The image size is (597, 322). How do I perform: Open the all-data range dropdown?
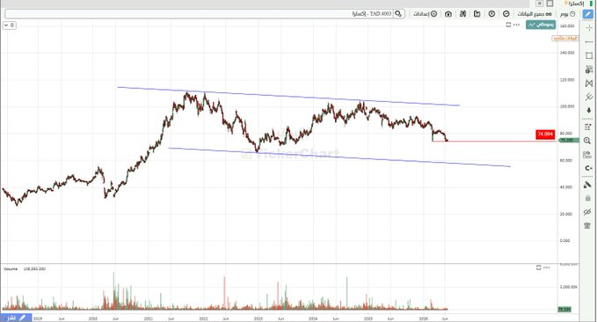(535, 14)
